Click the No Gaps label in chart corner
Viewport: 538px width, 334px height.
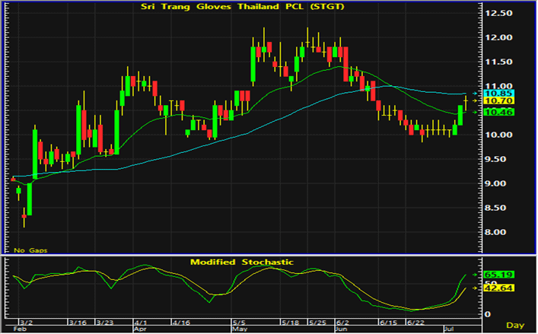coord(30,250)
